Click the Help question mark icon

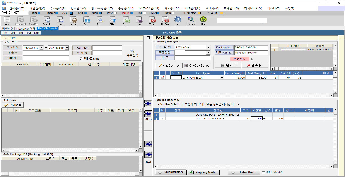(x=178, y=20)
